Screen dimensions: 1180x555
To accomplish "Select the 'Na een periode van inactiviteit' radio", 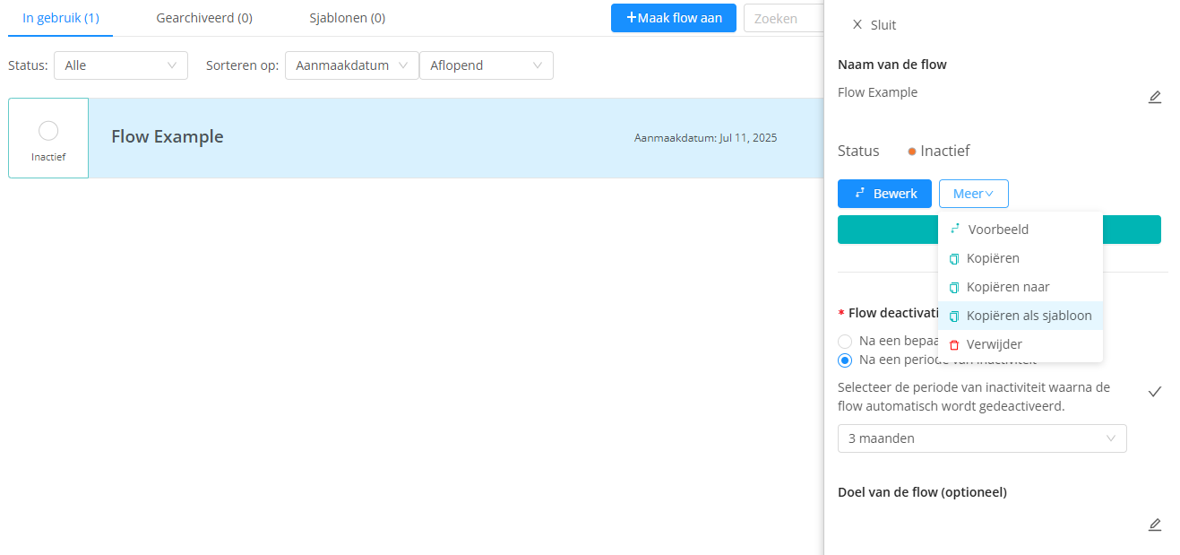I will point(845,360).
